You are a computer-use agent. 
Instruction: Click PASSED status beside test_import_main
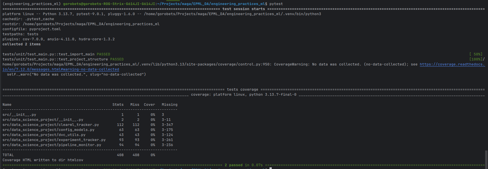[x=103, y=54]
